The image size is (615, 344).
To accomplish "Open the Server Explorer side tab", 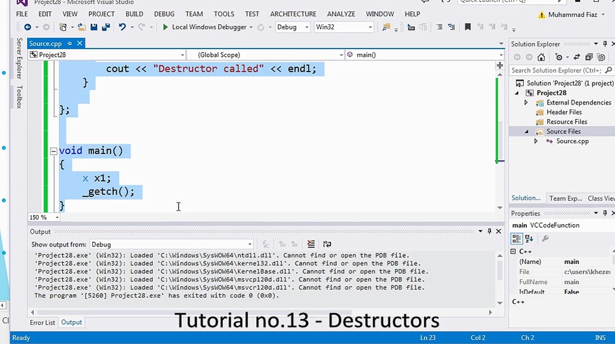I will (x=19, y=58).
